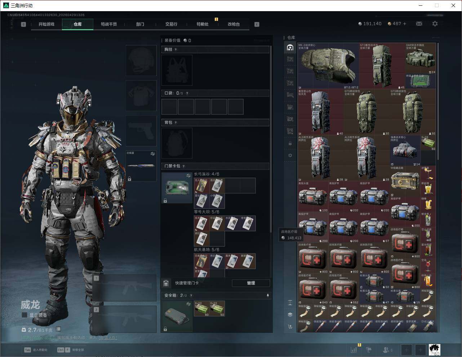Screen dimensions: 462x357
Task: Click the Ctrl F 转移全部 button
Action: click(71, 350)
